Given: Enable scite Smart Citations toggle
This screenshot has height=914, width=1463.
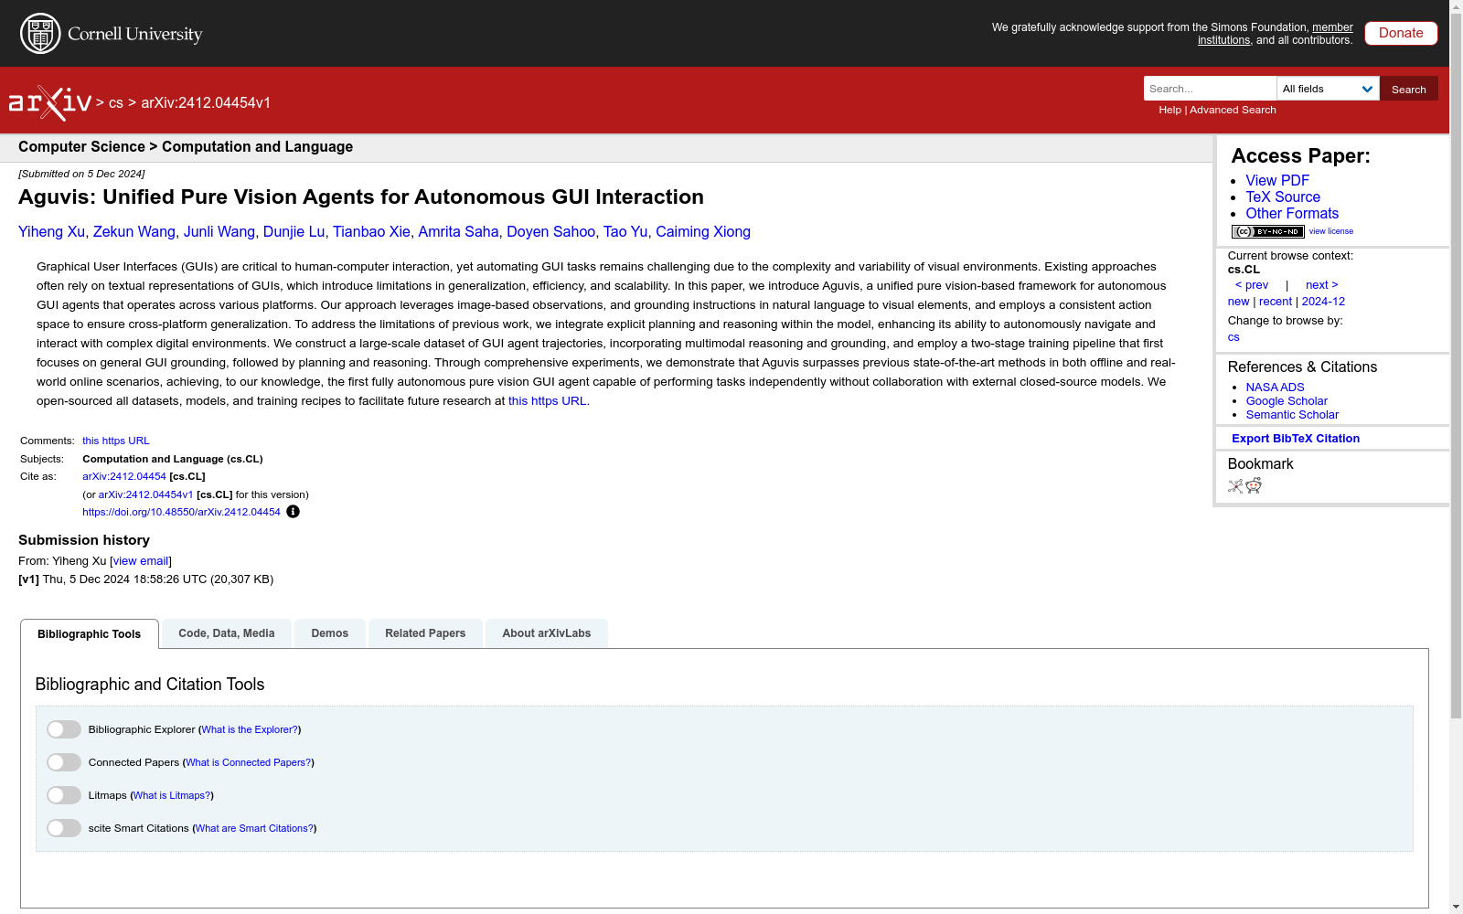Looking at the screenshot, I should click(x=64, y=828).
